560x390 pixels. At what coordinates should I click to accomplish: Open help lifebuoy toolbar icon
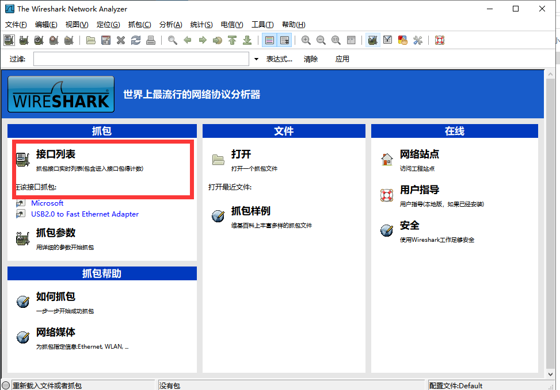tap(440, 40)
